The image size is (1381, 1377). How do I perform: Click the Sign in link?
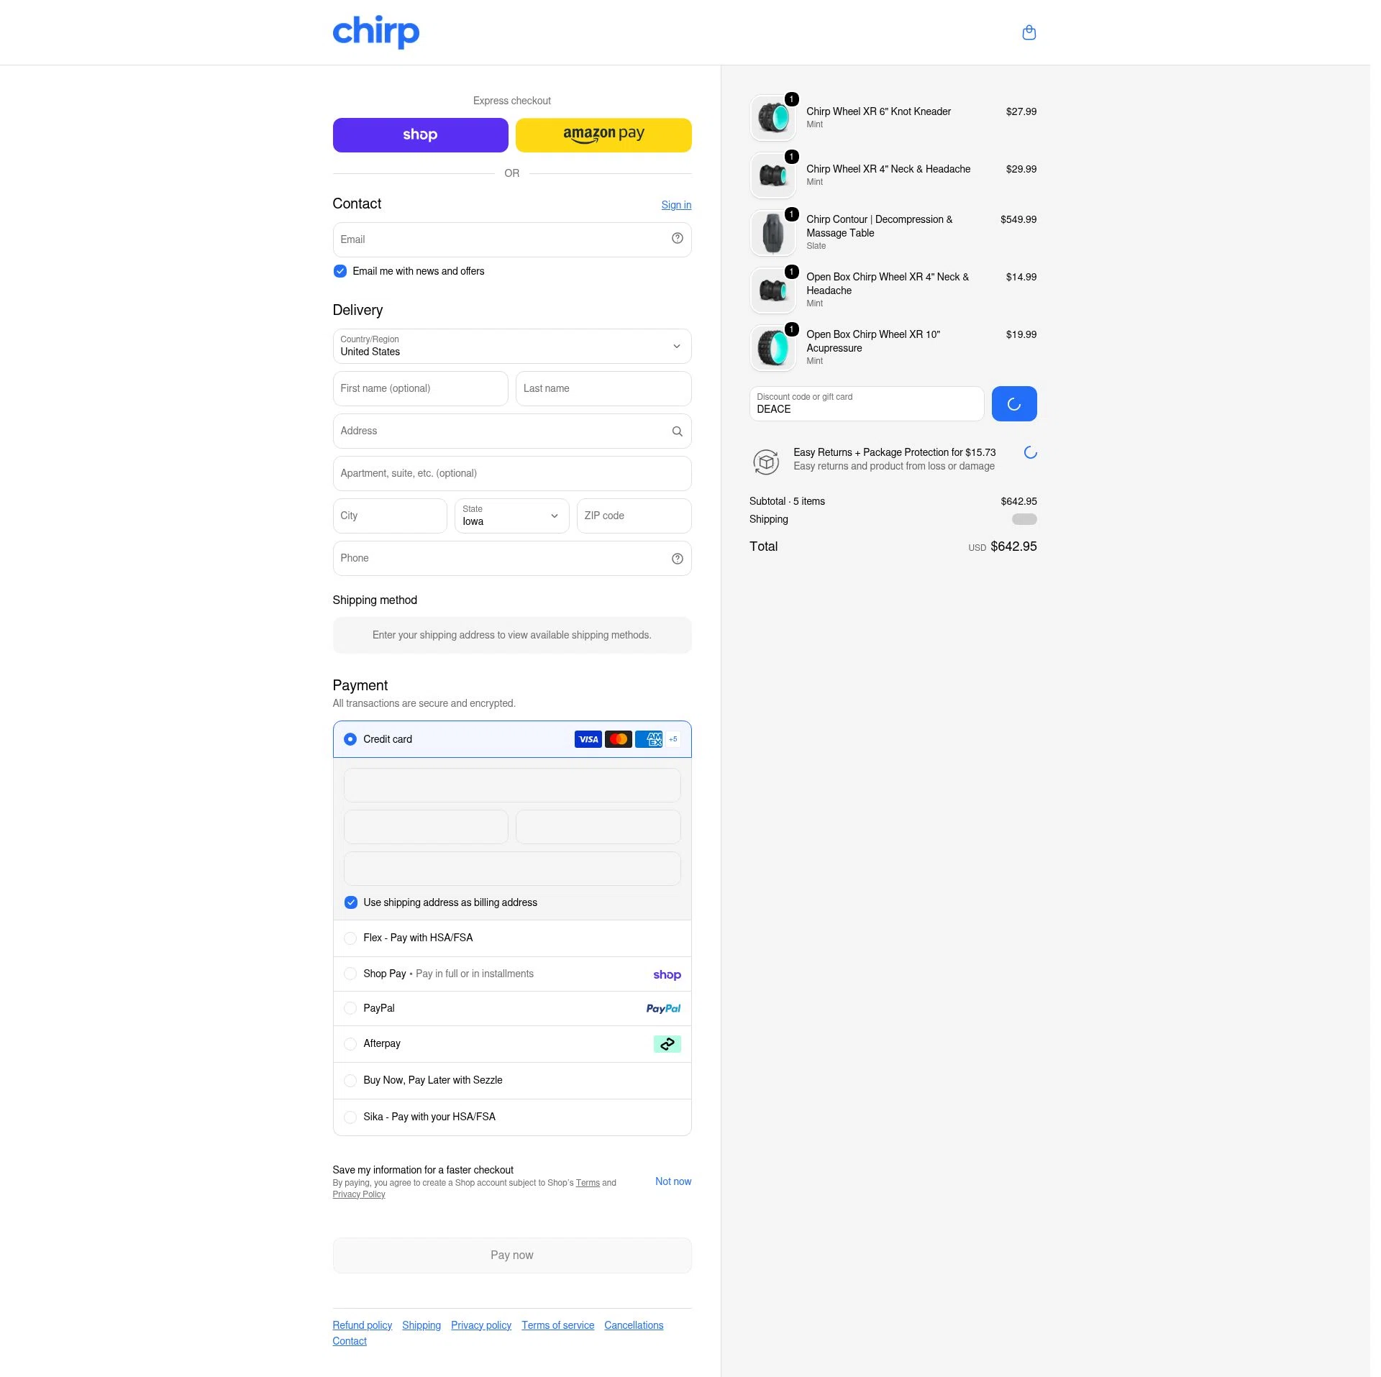click(676, 205)
